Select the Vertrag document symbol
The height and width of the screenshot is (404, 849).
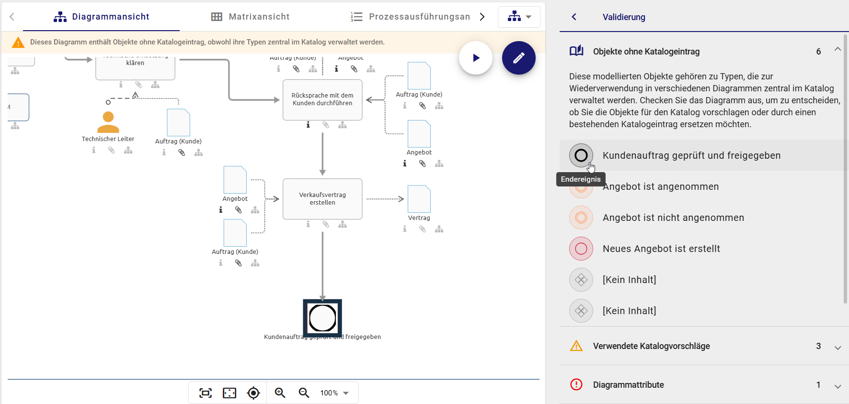(x=419, y=199)
